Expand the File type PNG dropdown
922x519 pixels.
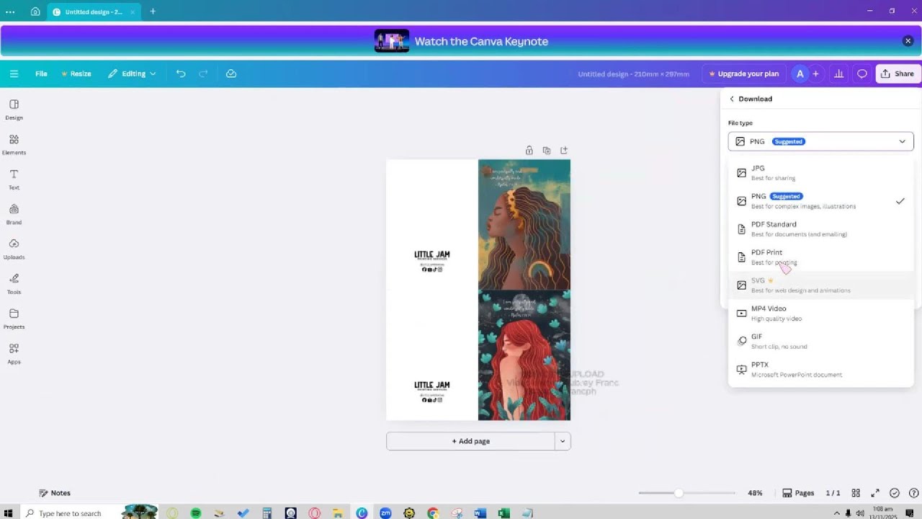(820, 141)
